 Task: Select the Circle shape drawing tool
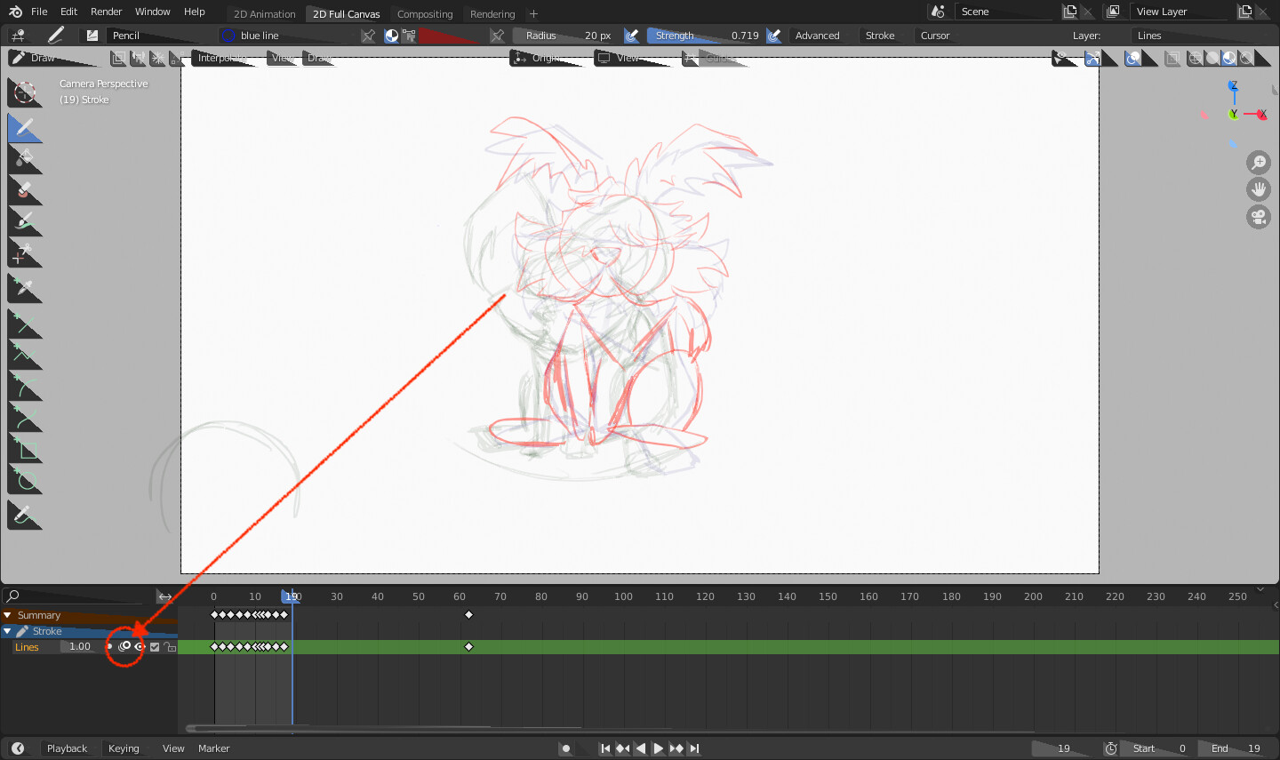(25, 479)
